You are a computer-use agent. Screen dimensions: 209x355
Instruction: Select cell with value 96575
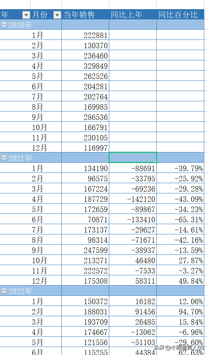pos(85,178)
